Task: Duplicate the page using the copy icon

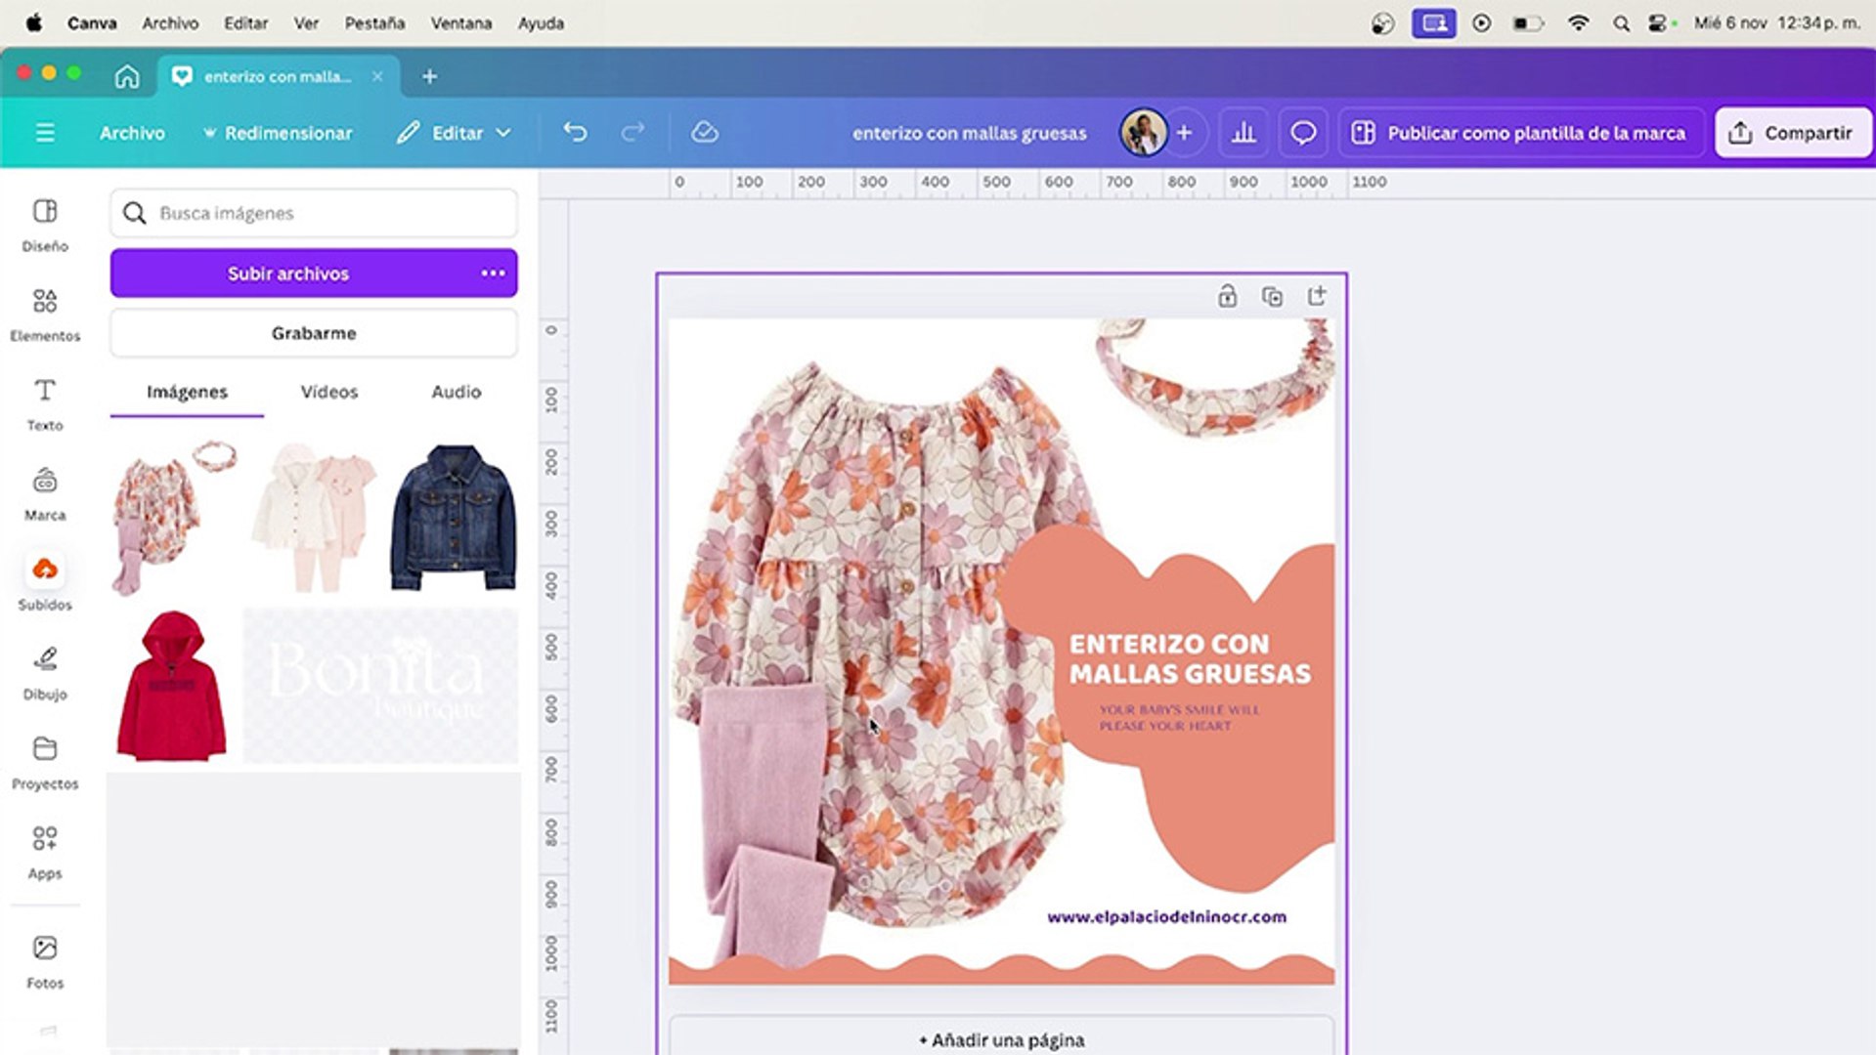Action: [x=1272, y=297]
